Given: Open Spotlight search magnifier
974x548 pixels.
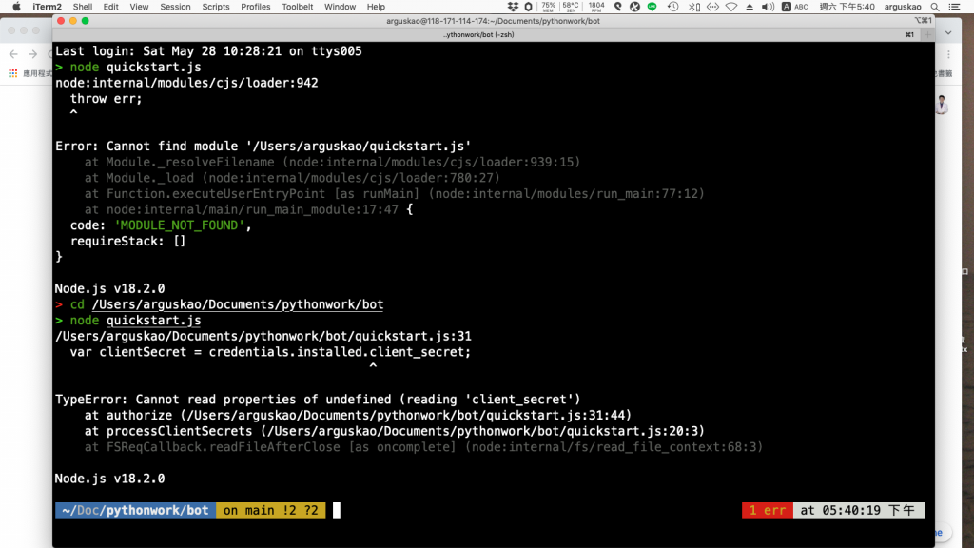Looking at the screenshot, I should 935,7.
